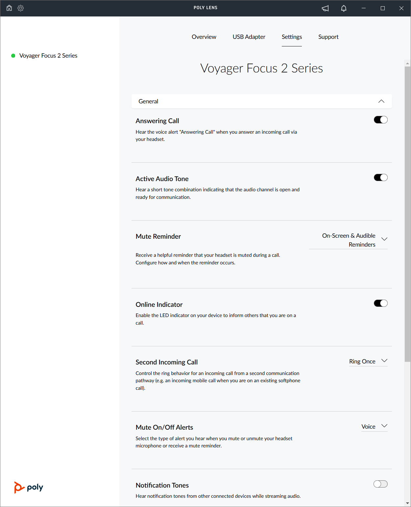411x507 pixels.
Task: Open Second Incoming Call Ring Once dropdown
Action: 368,361
